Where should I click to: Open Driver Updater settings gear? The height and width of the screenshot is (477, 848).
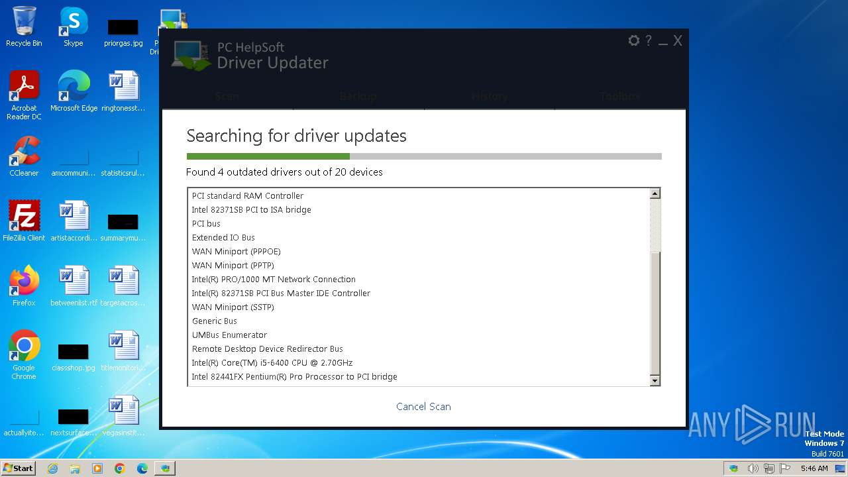(634, 41)
